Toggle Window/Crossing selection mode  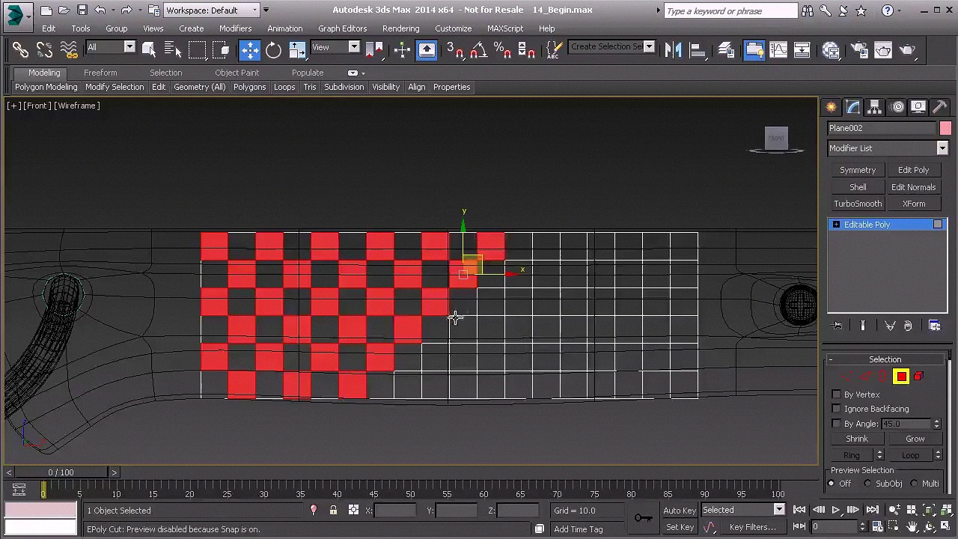click(x=221, y=50)
